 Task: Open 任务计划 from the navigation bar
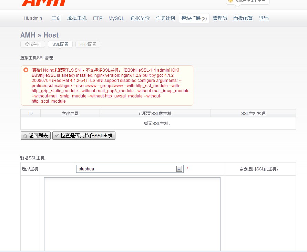pyautogui.click(x=165, y=18)
